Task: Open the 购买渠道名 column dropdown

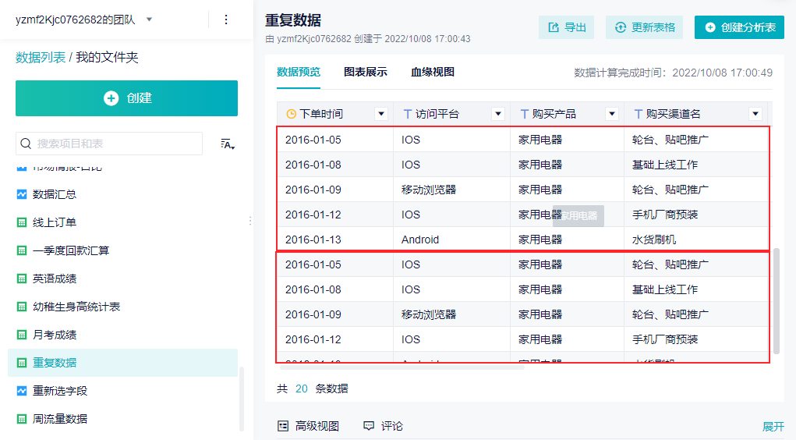Action: click(755, 114)
